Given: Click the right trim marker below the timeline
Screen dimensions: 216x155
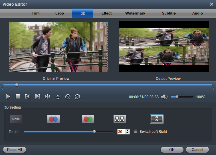Looking at the screenshot, I should (214, 89).
